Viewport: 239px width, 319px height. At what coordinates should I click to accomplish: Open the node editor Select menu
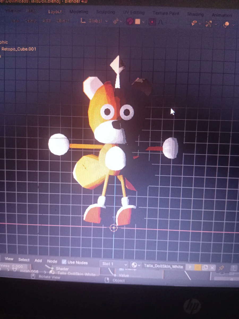(x=24, y=260)
